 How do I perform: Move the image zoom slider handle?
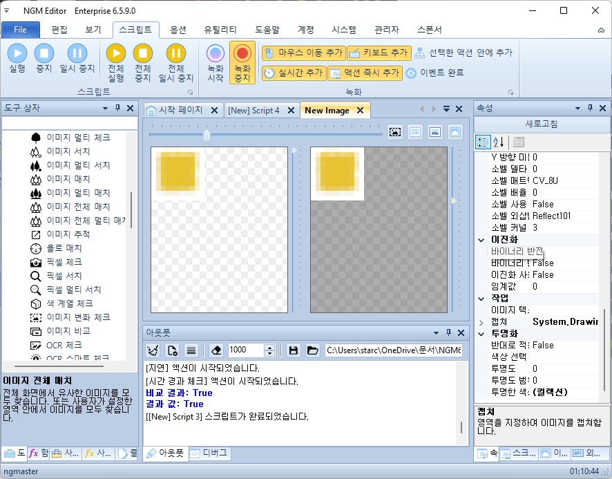(207, 135)
